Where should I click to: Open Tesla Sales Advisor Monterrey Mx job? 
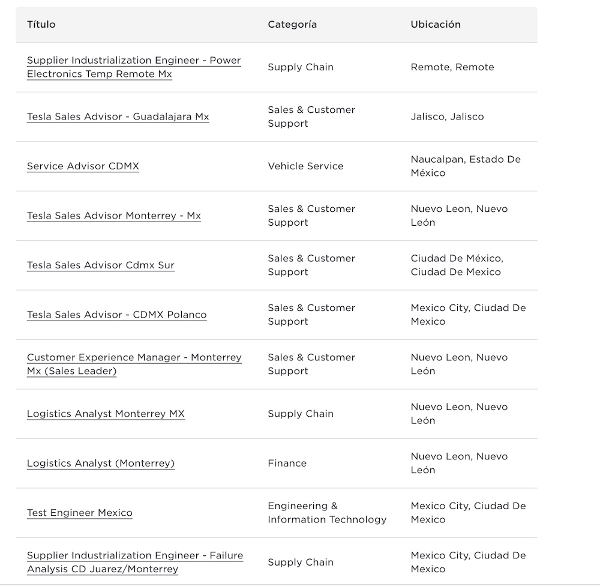[113, 216]
